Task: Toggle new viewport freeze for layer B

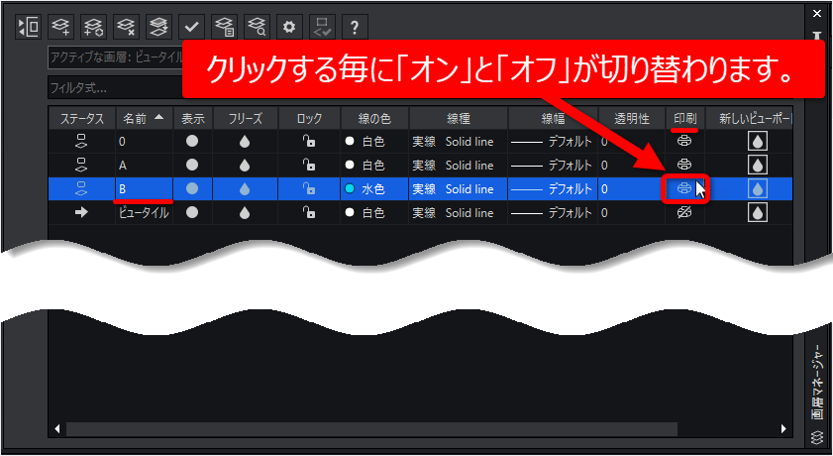Action: (x=758, y=189)
